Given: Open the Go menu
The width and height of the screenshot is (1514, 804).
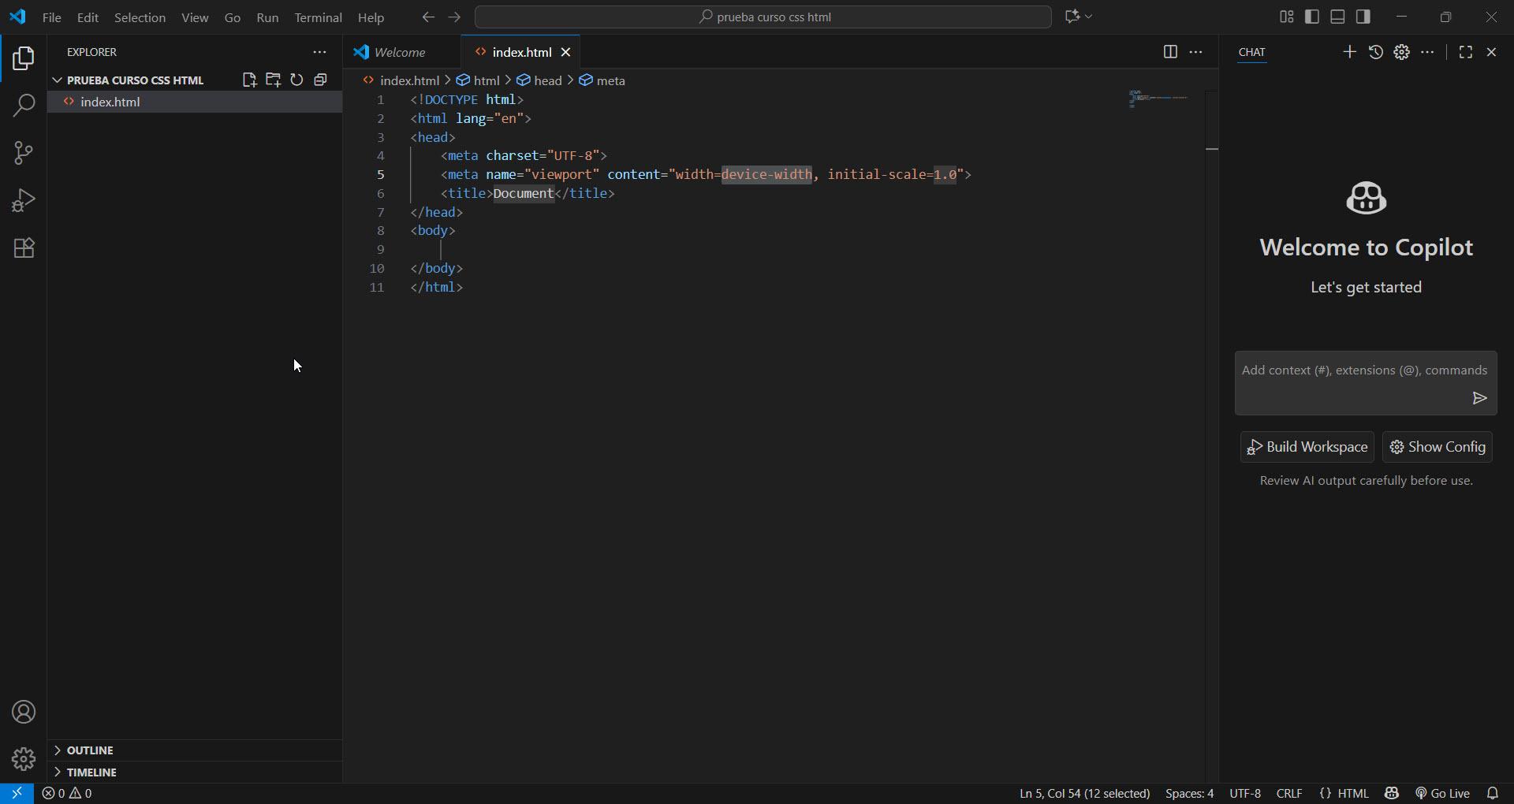Looking at the screenshot, I should click(232, 17).
